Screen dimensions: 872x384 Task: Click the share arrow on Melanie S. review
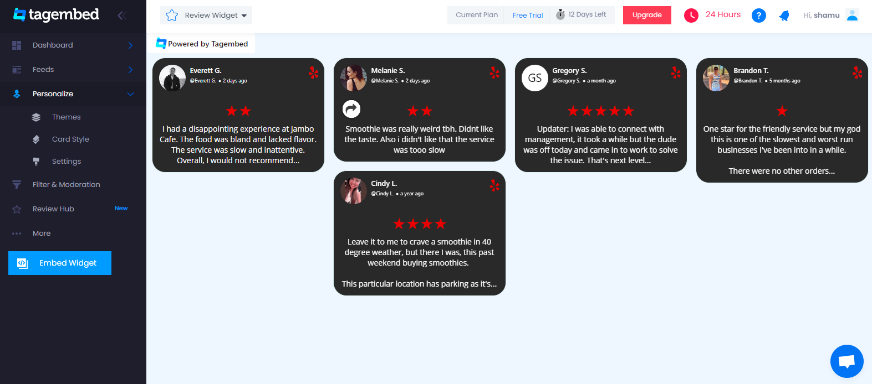pyautogui.click(x=351, y=109)
